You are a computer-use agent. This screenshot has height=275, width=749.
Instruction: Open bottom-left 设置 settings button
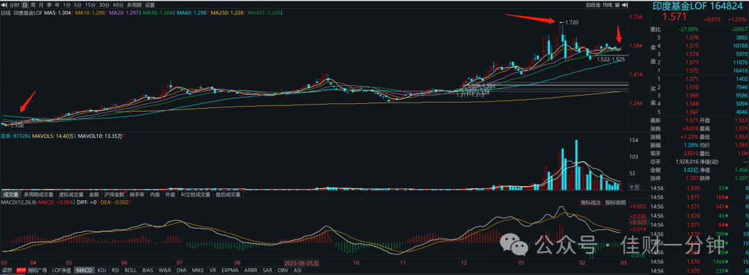pyautogui.click(x=8, y=270)
